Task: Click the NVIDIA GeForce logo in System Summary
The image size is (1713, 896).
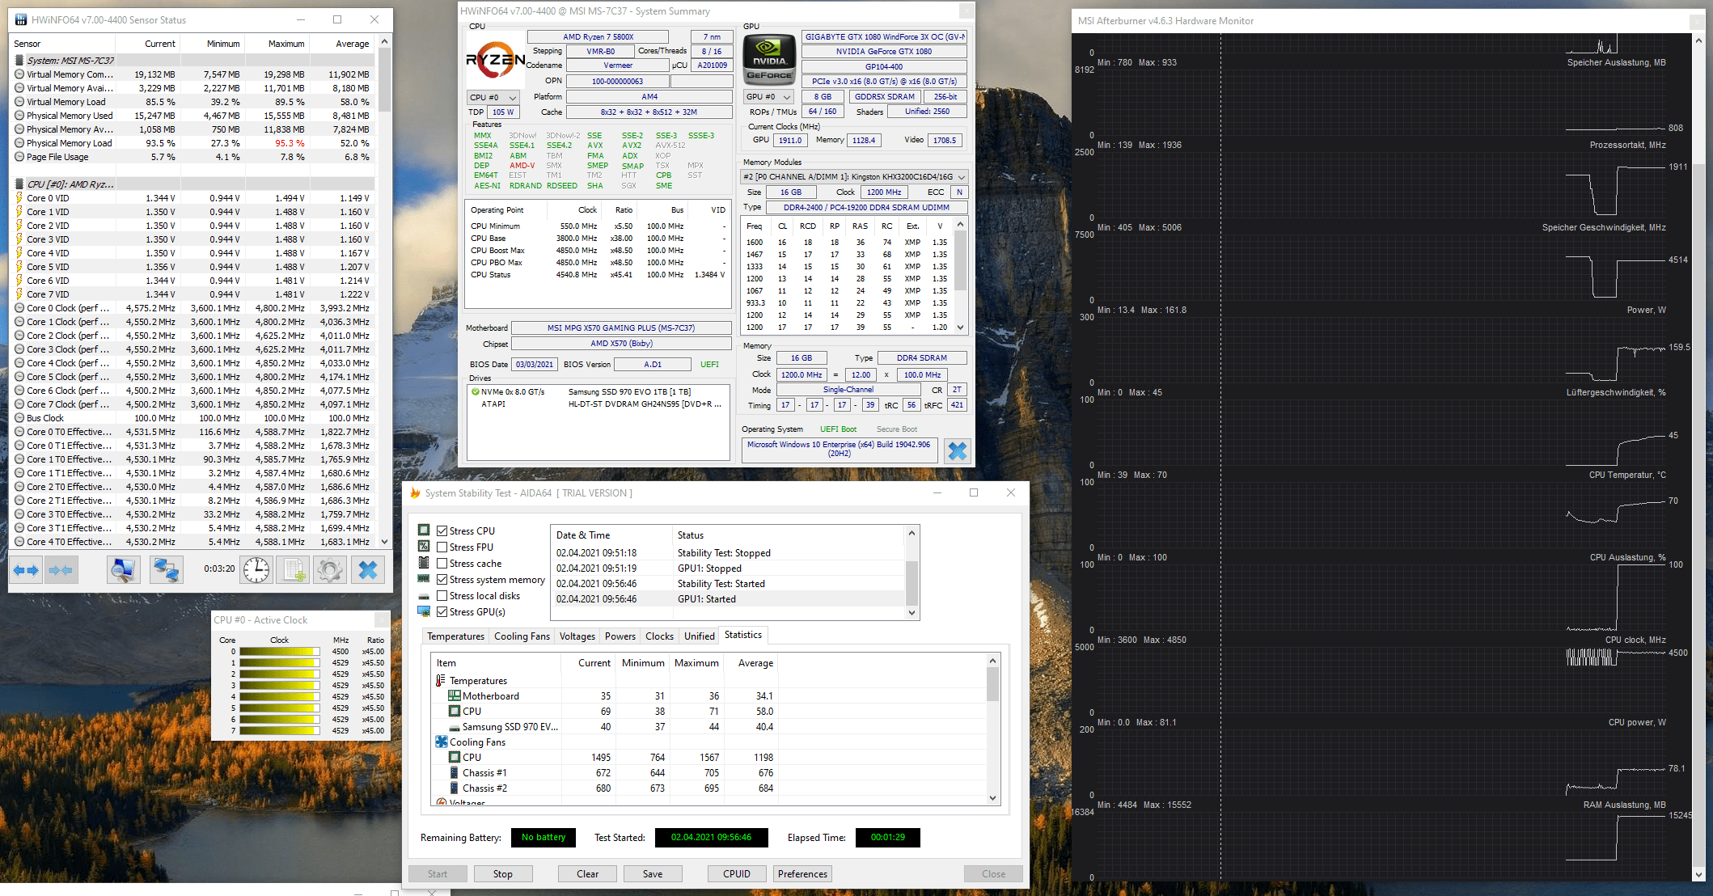Action: coord(769,59)
